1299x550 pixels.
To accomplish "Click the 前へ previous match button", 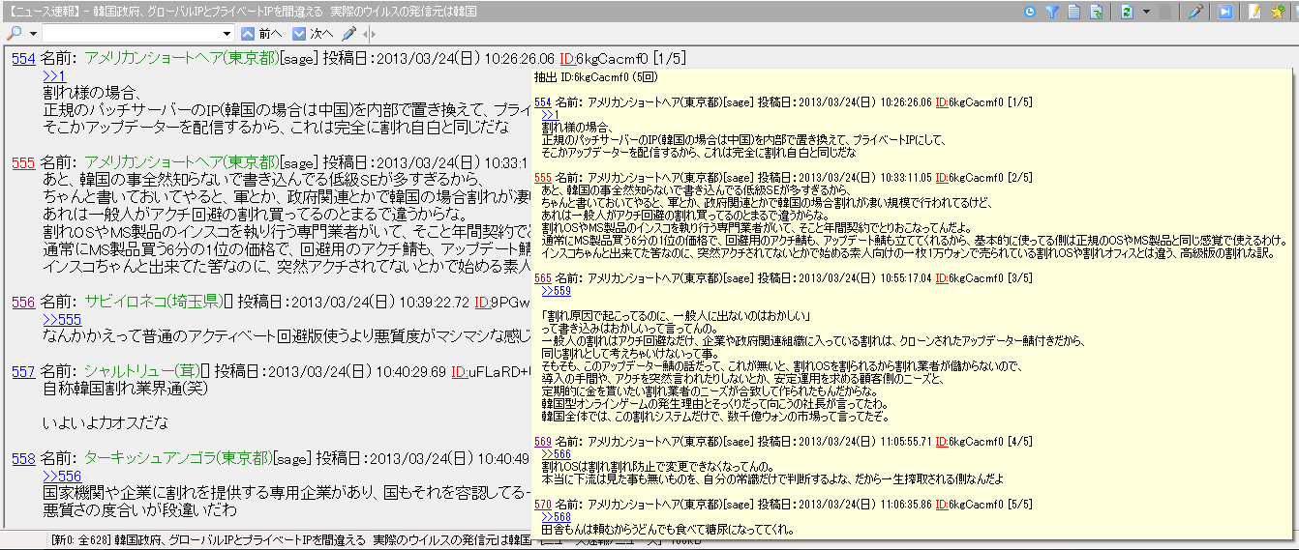I will point(261,34).
